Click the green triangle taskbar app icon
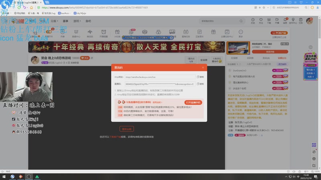This screenshot has height=180, width=321. pos(37,177)
